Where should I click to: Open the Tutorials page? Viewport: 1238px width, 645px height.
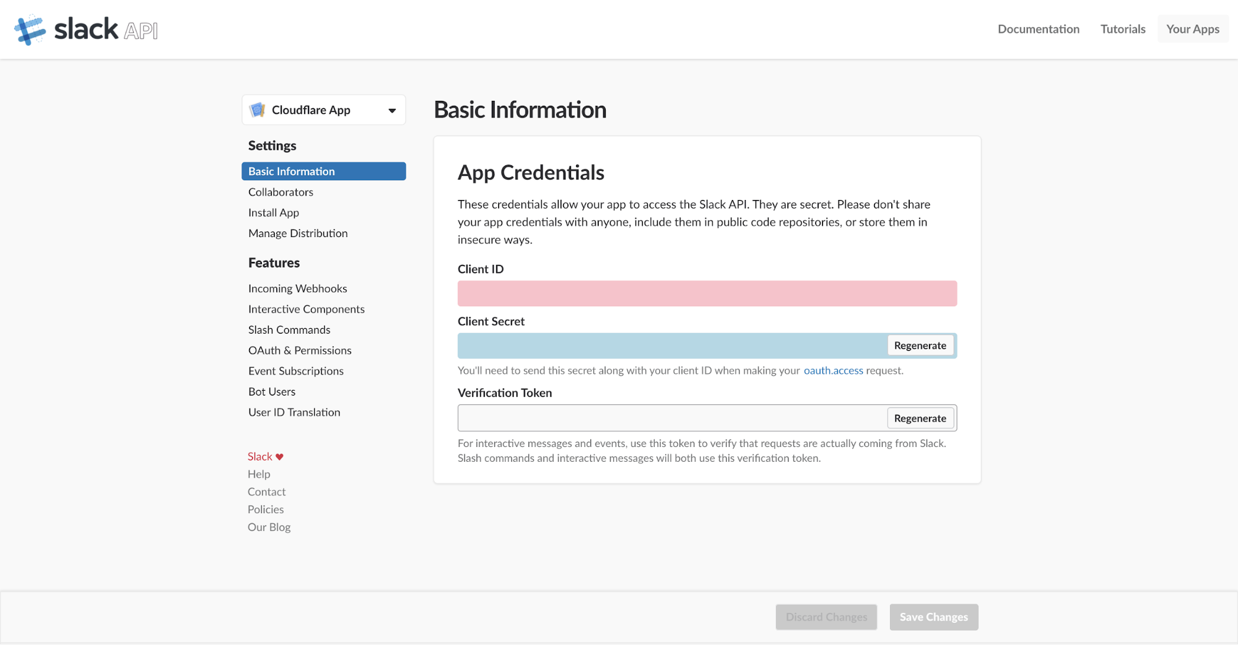1123,29
